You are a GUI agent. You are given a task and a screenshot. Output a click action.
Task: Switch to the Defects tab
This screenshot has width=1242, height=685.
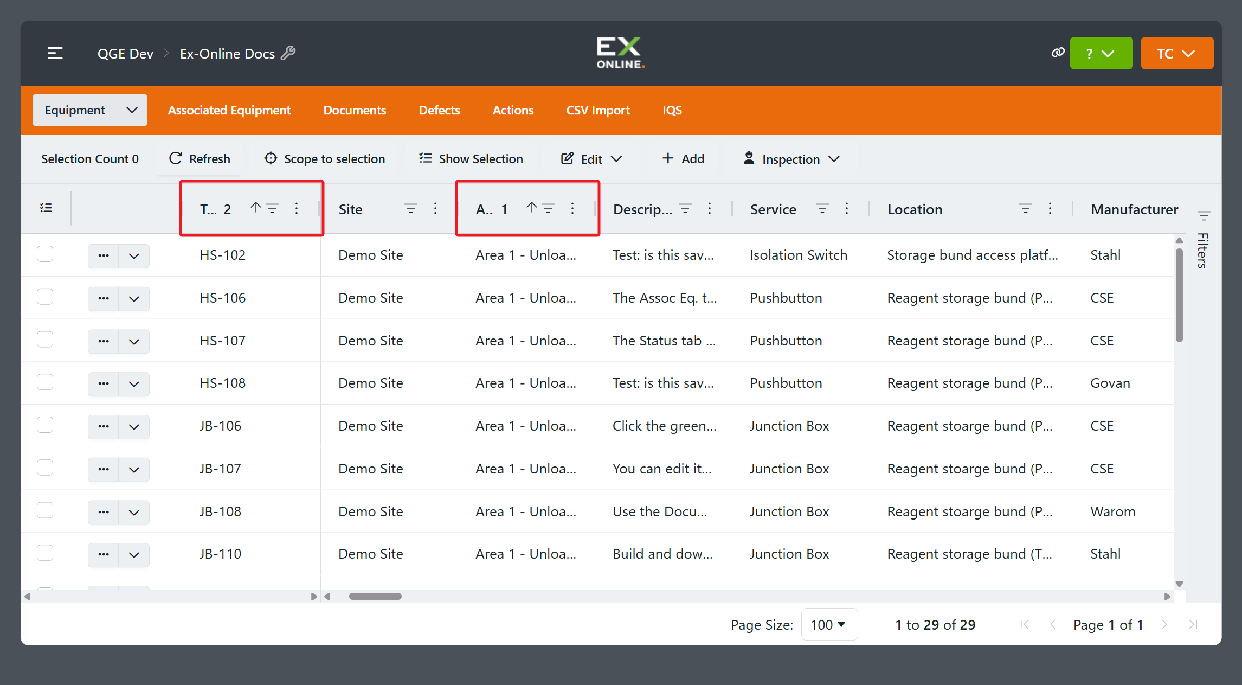(x=439, y=110)
